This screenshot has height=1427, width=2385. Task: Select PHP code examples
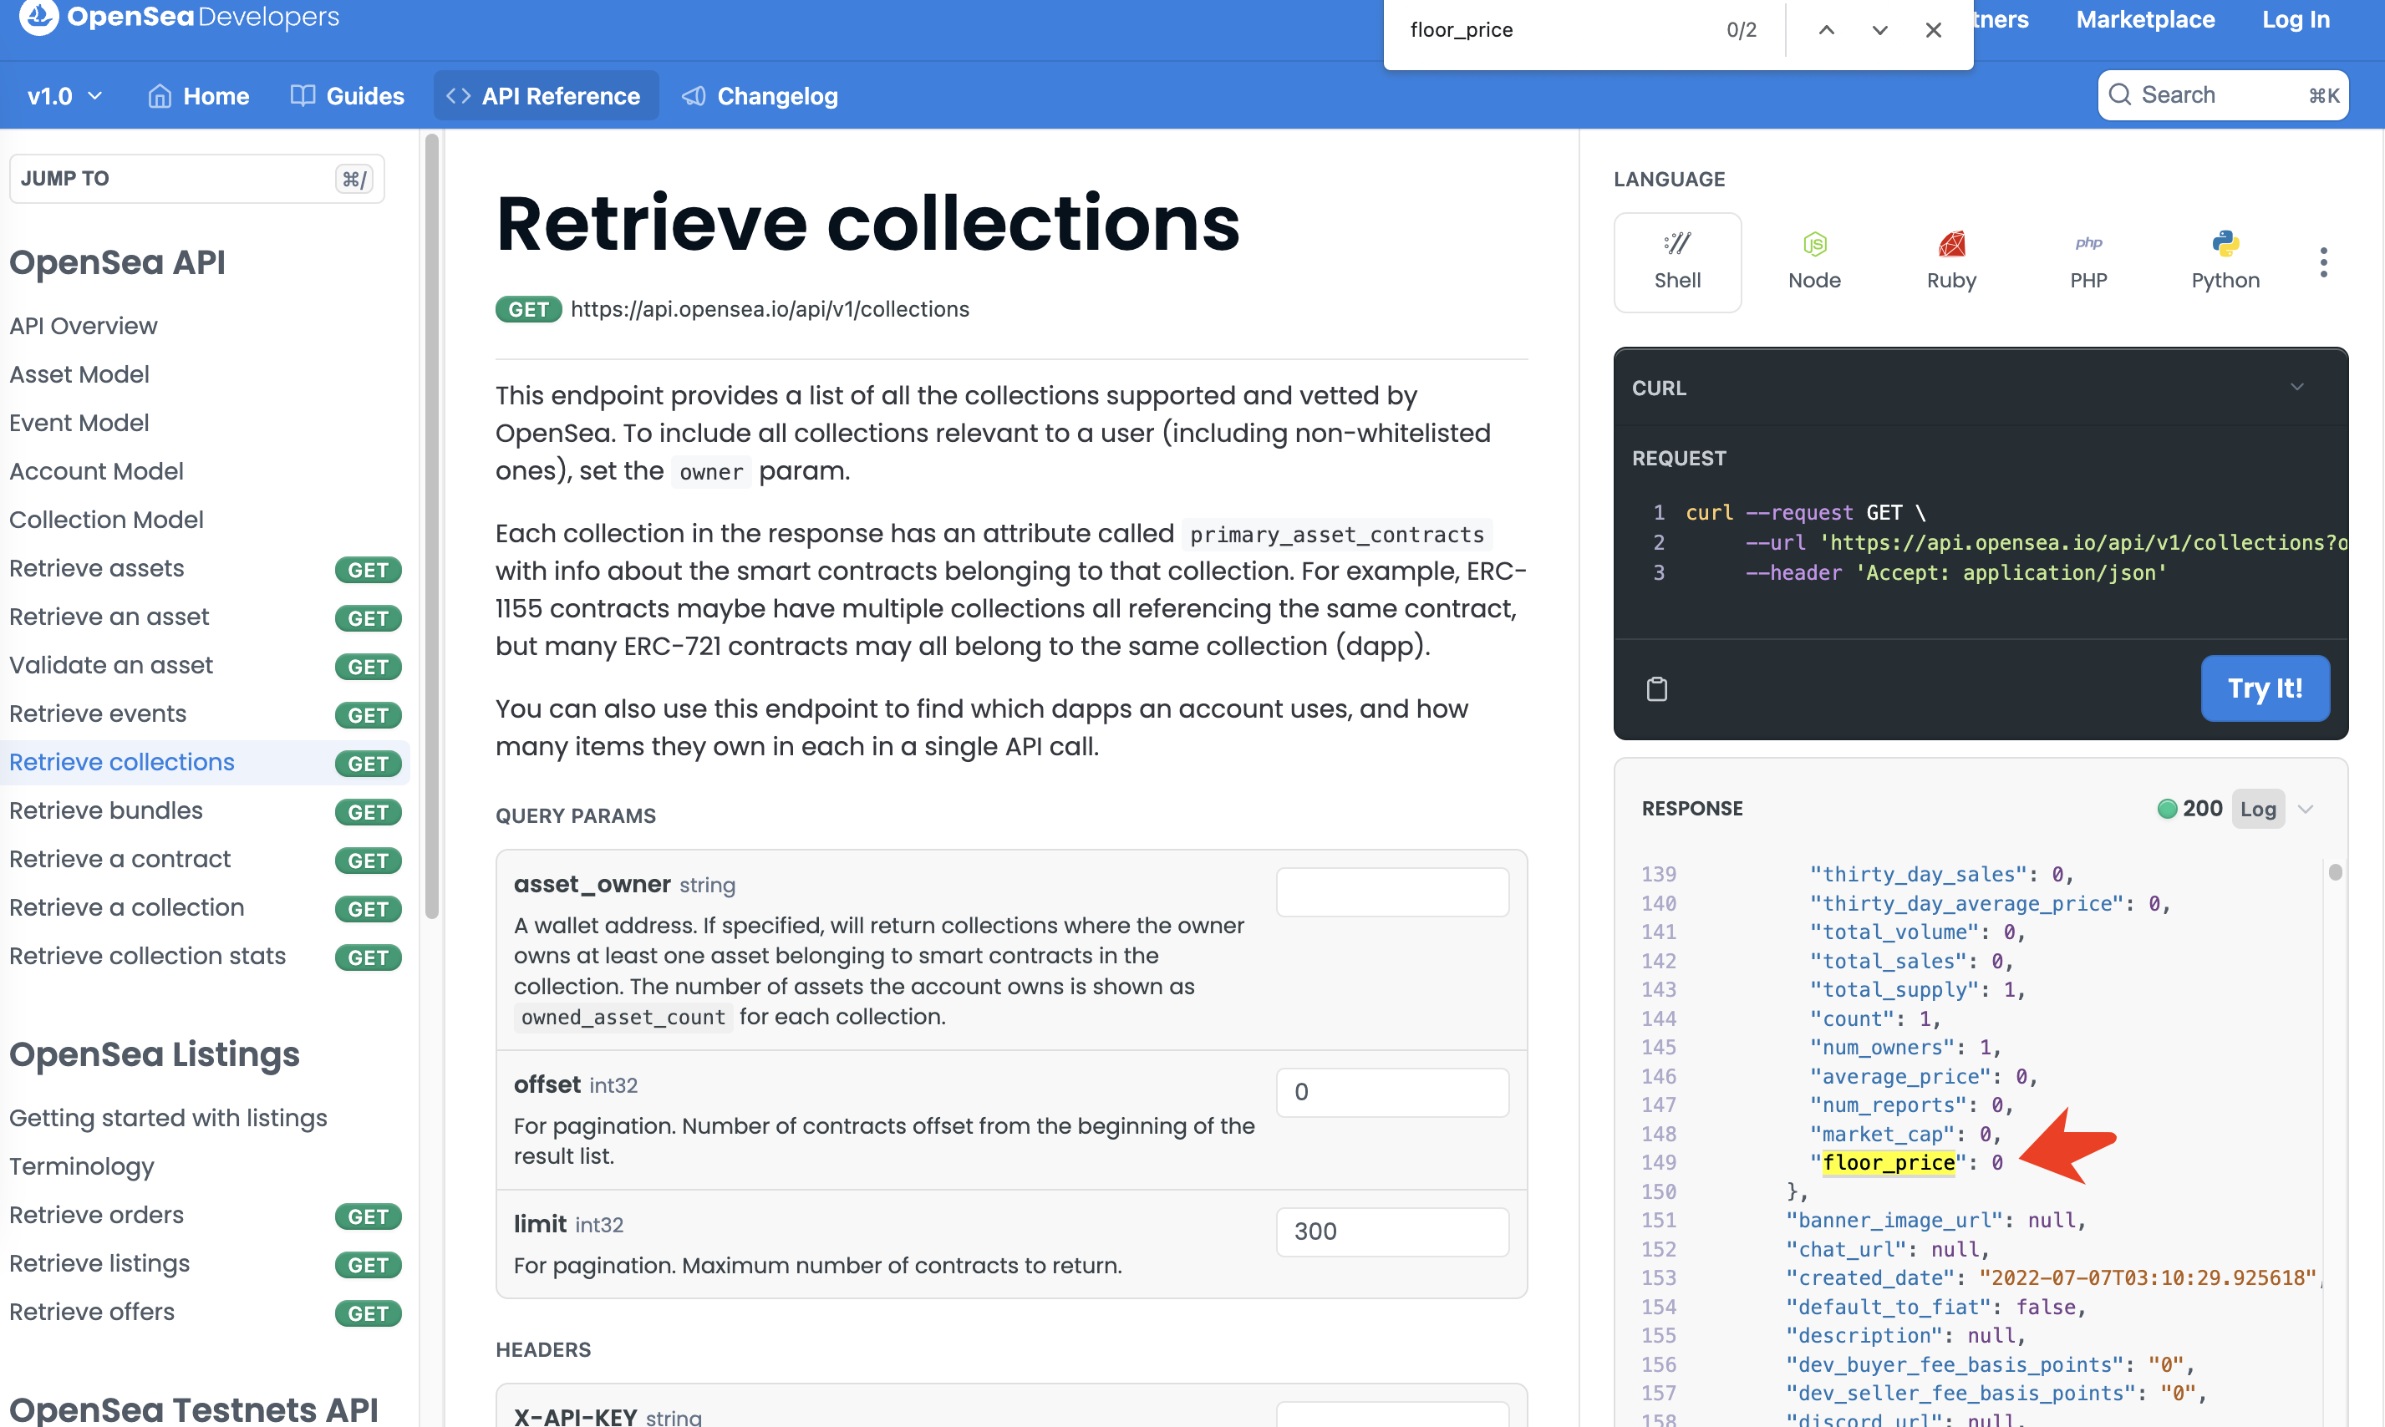click(x=2088, y=262)
